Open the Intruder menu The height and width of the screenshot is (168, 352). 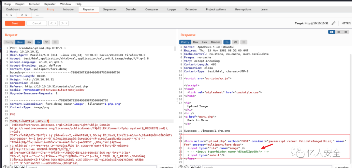click(x=34, y=4)
